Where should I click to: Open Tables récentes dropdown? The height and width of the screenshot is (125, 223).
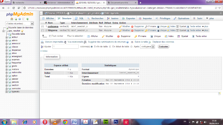pyautogui.click(x=20, y=24)
